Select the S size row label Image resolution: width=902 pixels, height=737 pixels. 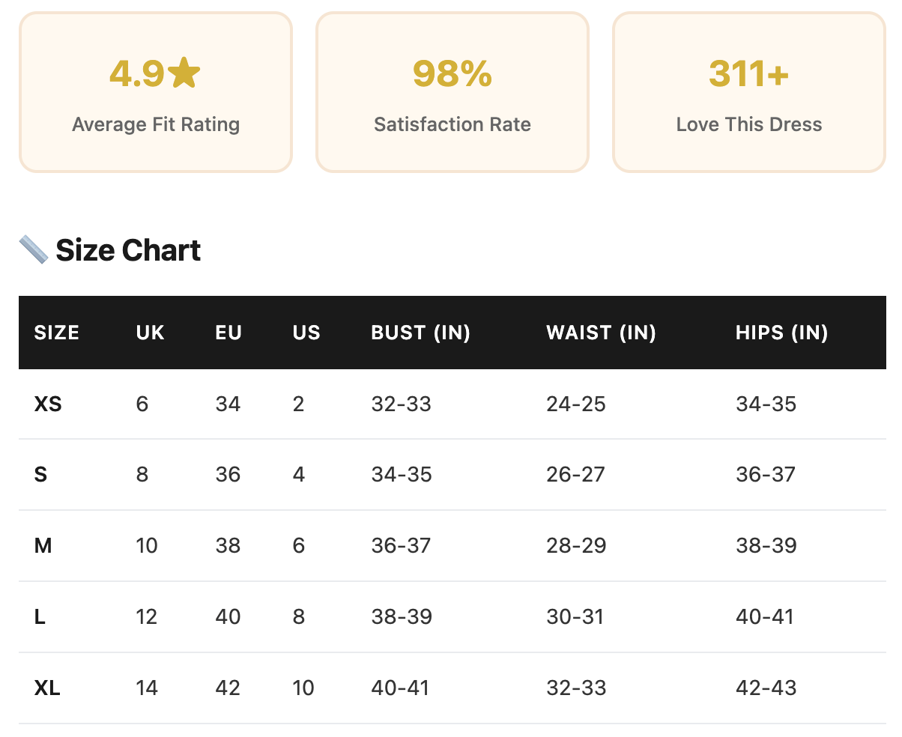(41, 475)
